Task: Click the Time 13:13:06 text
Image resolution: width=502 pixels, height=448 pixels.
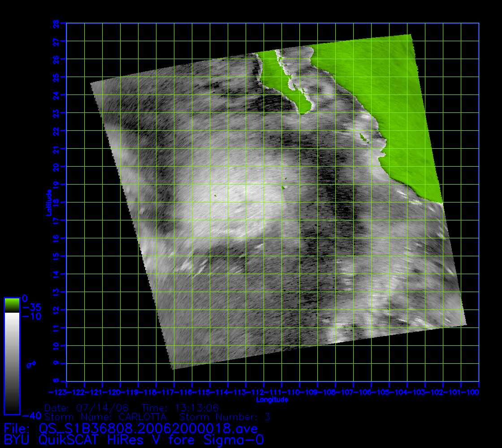Action: [x=180, y=408]
